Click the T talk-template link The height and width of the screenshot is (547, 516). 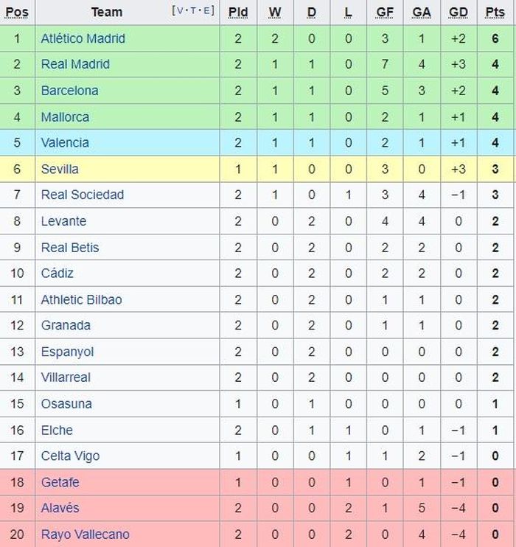pyautogui.click(x=192, y=10)
